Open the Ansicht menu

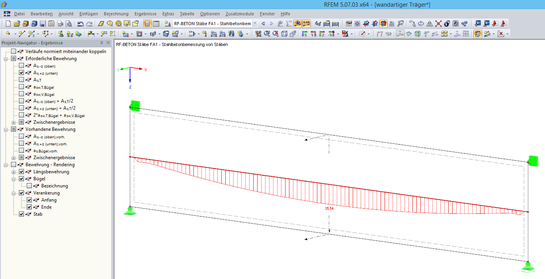click(x=66, y=14)
